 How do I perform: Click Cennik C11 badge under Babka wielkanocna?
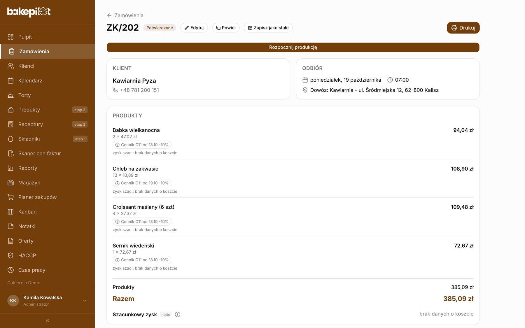(x=142, y=145)
